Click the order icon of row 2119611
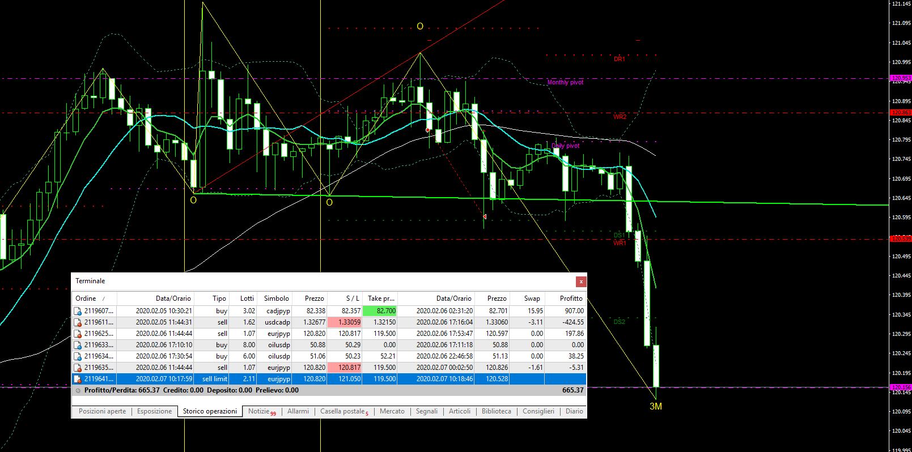Screen dimensions: 912x452 78,322
